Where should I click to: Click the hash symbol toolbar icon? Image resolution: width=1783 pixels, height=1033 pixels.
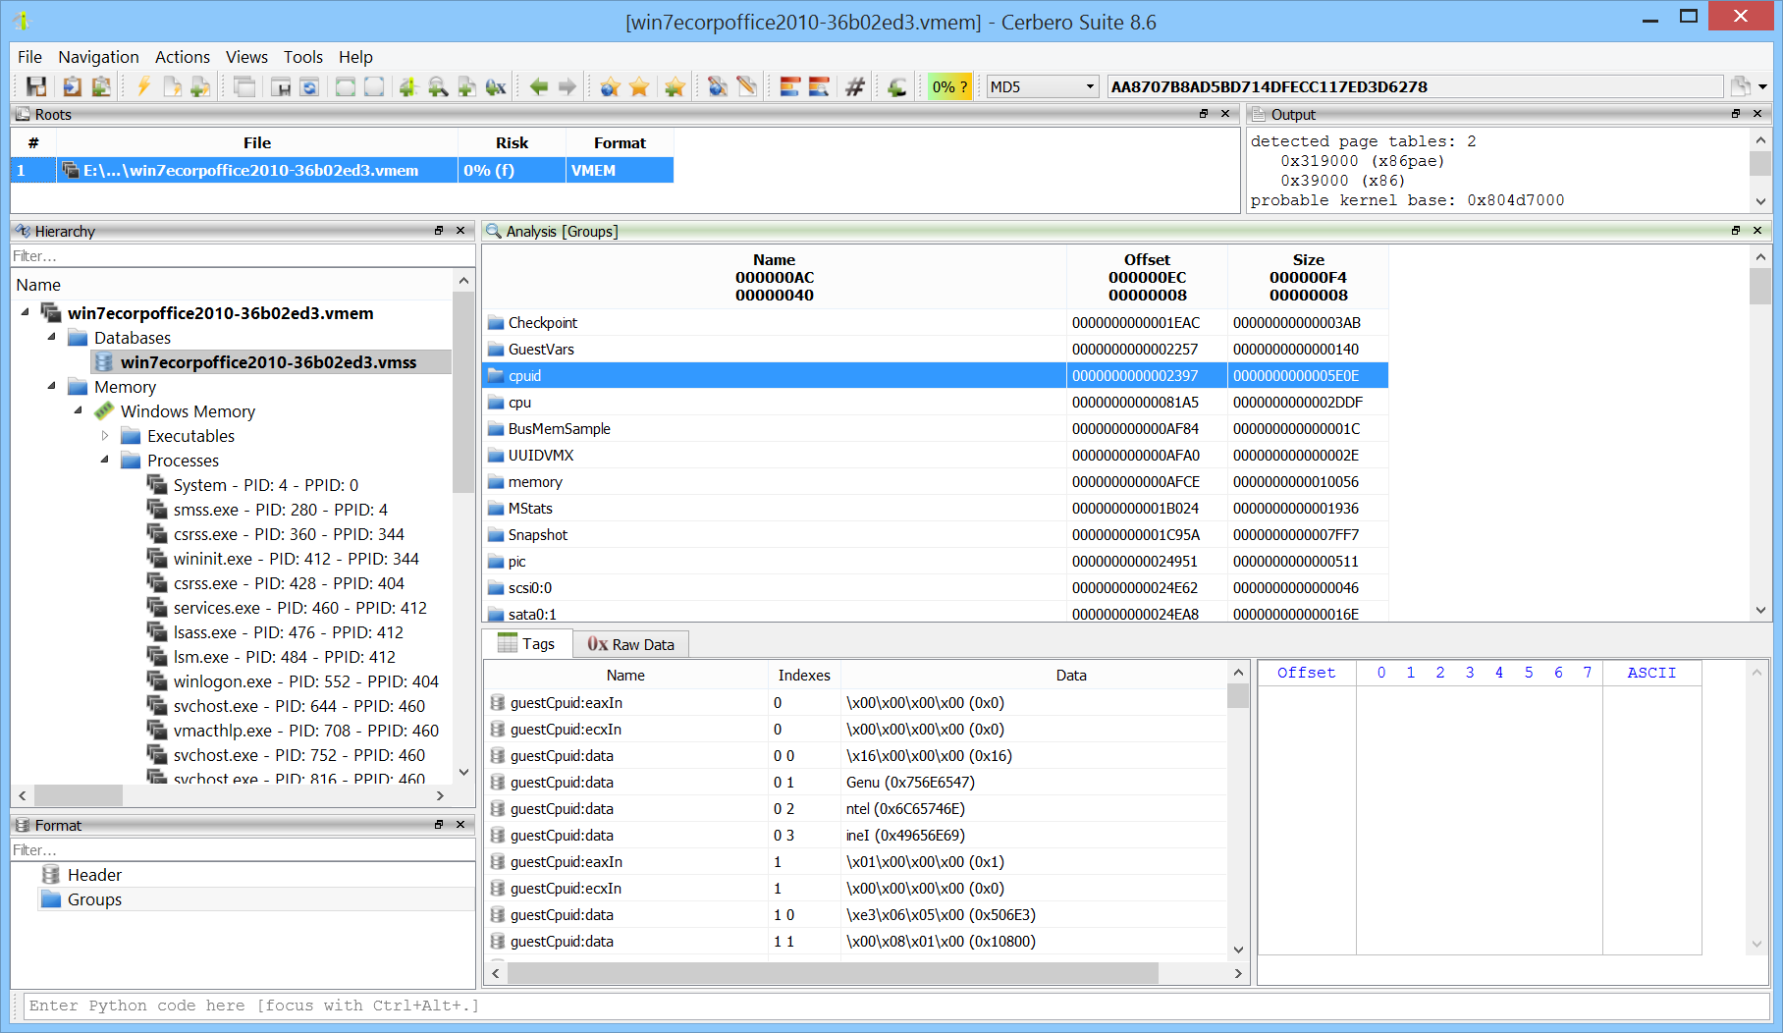point(855,87)
